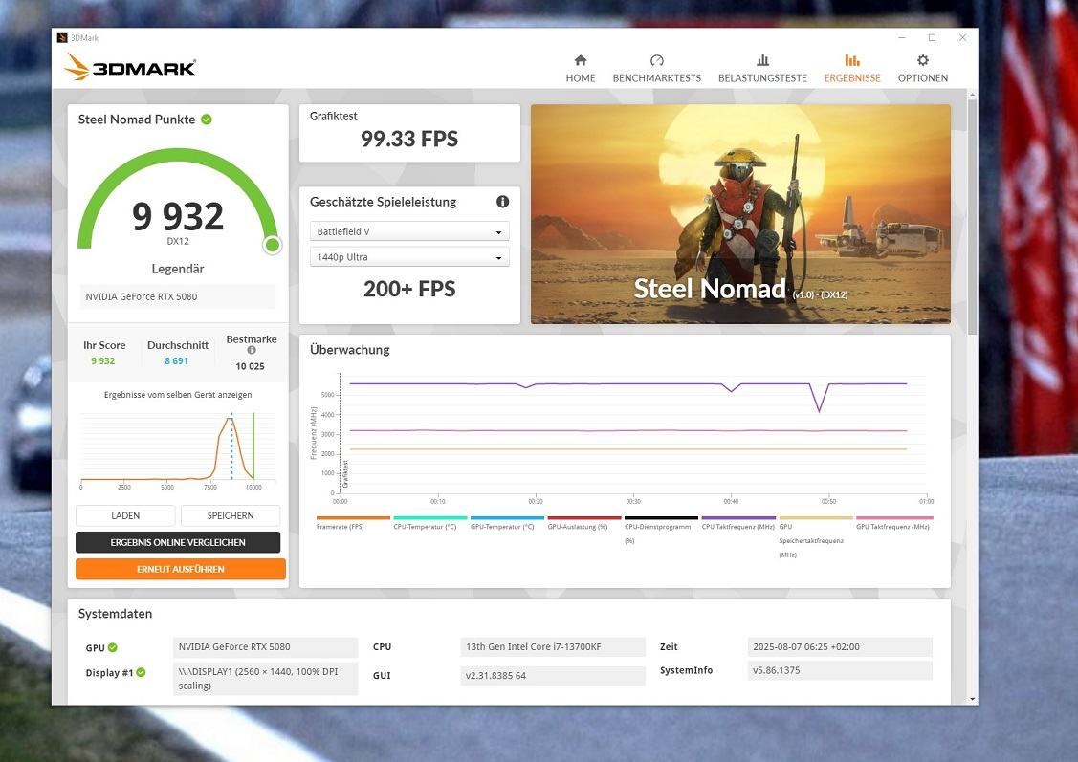Image resolution: width=1078 pixels, height=762 pixels.
Task: Open the 1440p Ultra resolution dropdown
Action: tap(409, 257)
